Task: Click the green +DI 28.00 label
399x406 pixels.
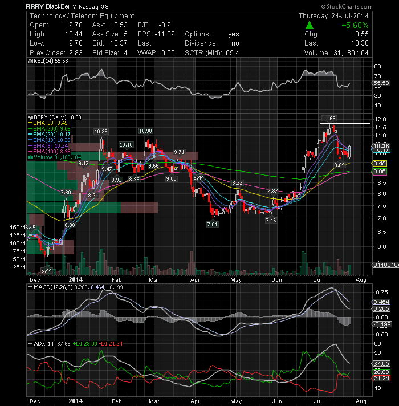Action: click(x=85, y=344)
